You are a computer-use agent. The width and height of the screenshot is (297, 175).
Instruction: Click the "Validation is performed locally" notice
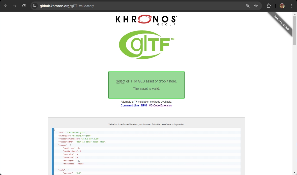pos(146,124)
